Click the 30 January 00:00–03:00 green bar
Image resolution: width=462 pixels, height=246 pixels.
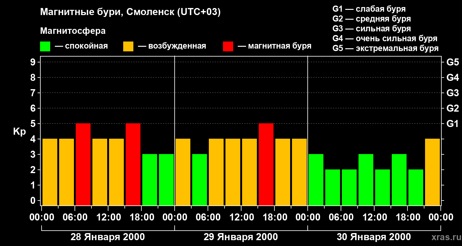316,180
